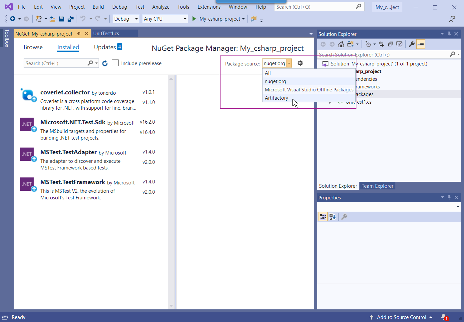Open NuGet package source settings gear
Viewport: 464px width, 322px height.
point(300,63)
